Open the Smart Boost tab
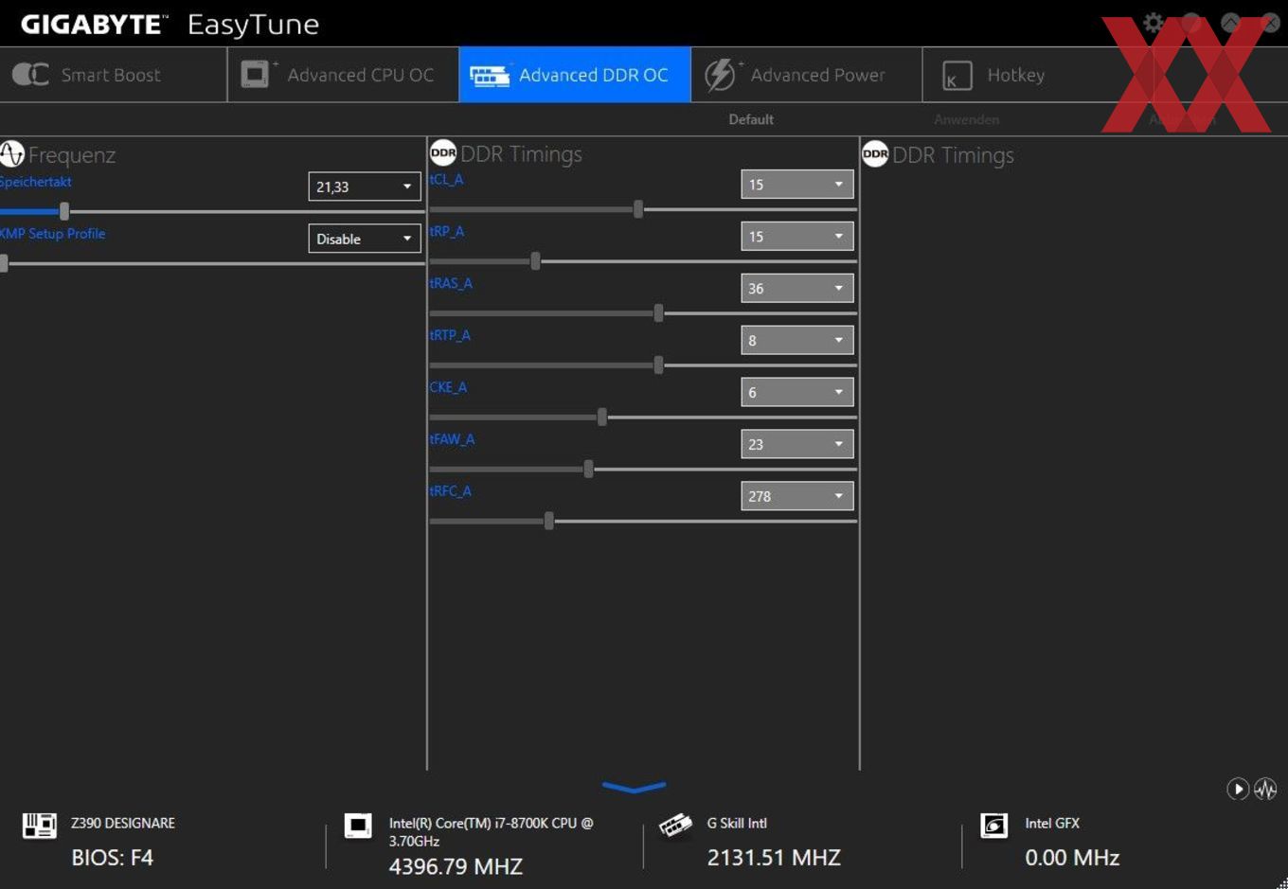Viewport: 1288px width, 889px height. pos(113,75)
